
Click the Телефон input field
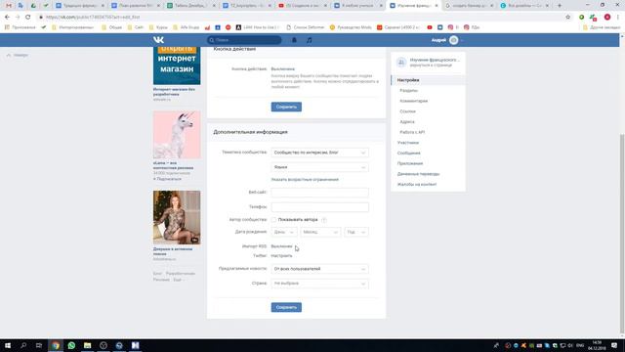click(319, 207)
